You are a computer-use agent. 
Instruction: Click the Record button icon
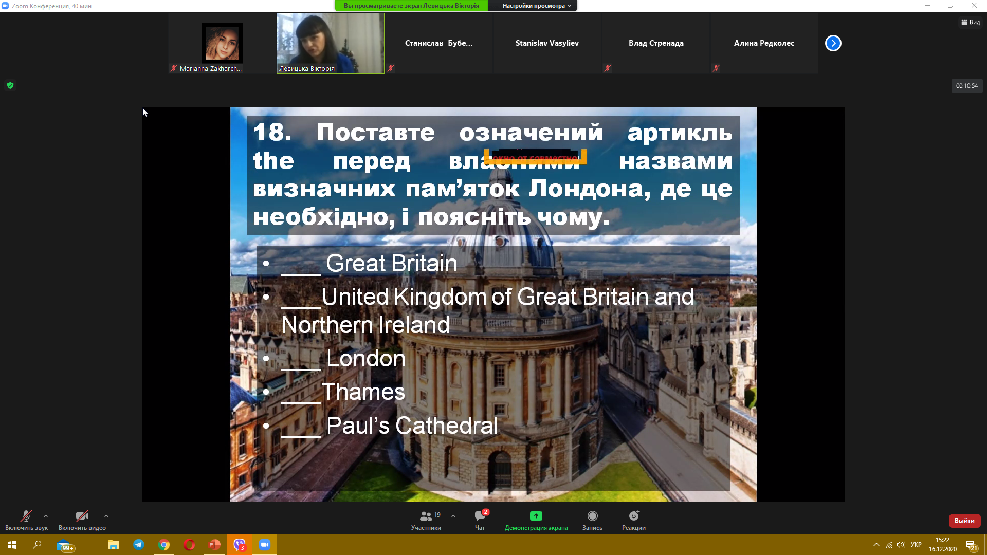592,516
